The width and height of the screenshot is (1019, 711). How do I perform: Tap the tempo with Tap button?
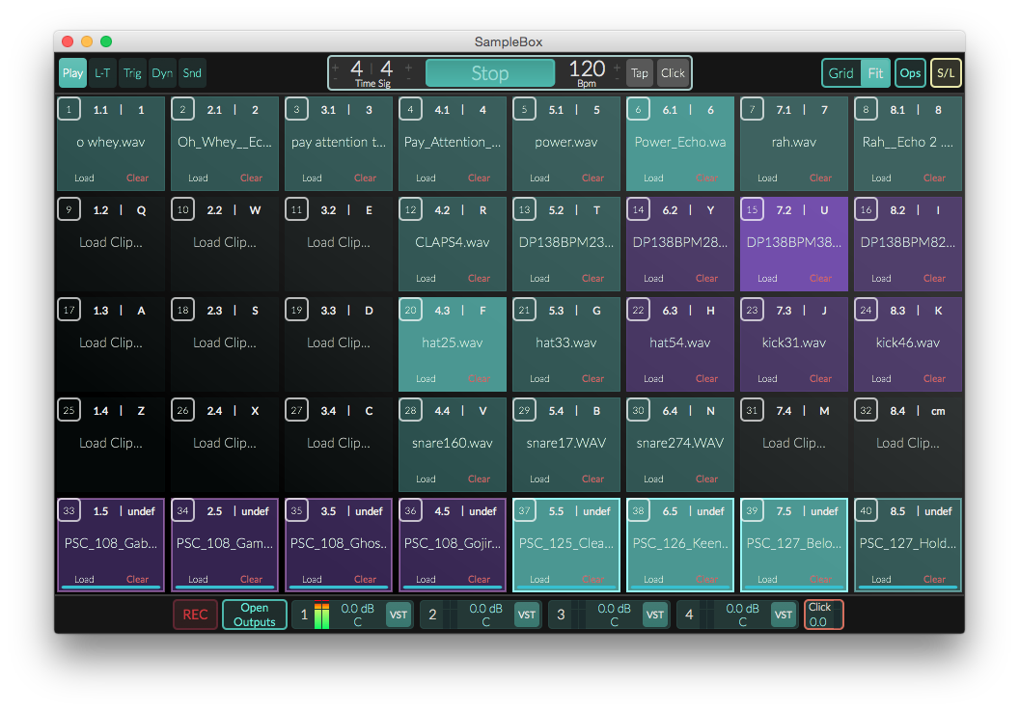click(640, 72)
